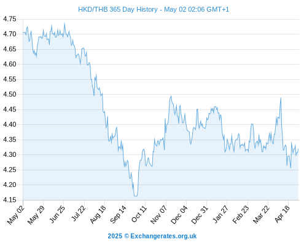Click the Jul 22 date label
Viewport: 304px width, 246px height.
(79, 213)
